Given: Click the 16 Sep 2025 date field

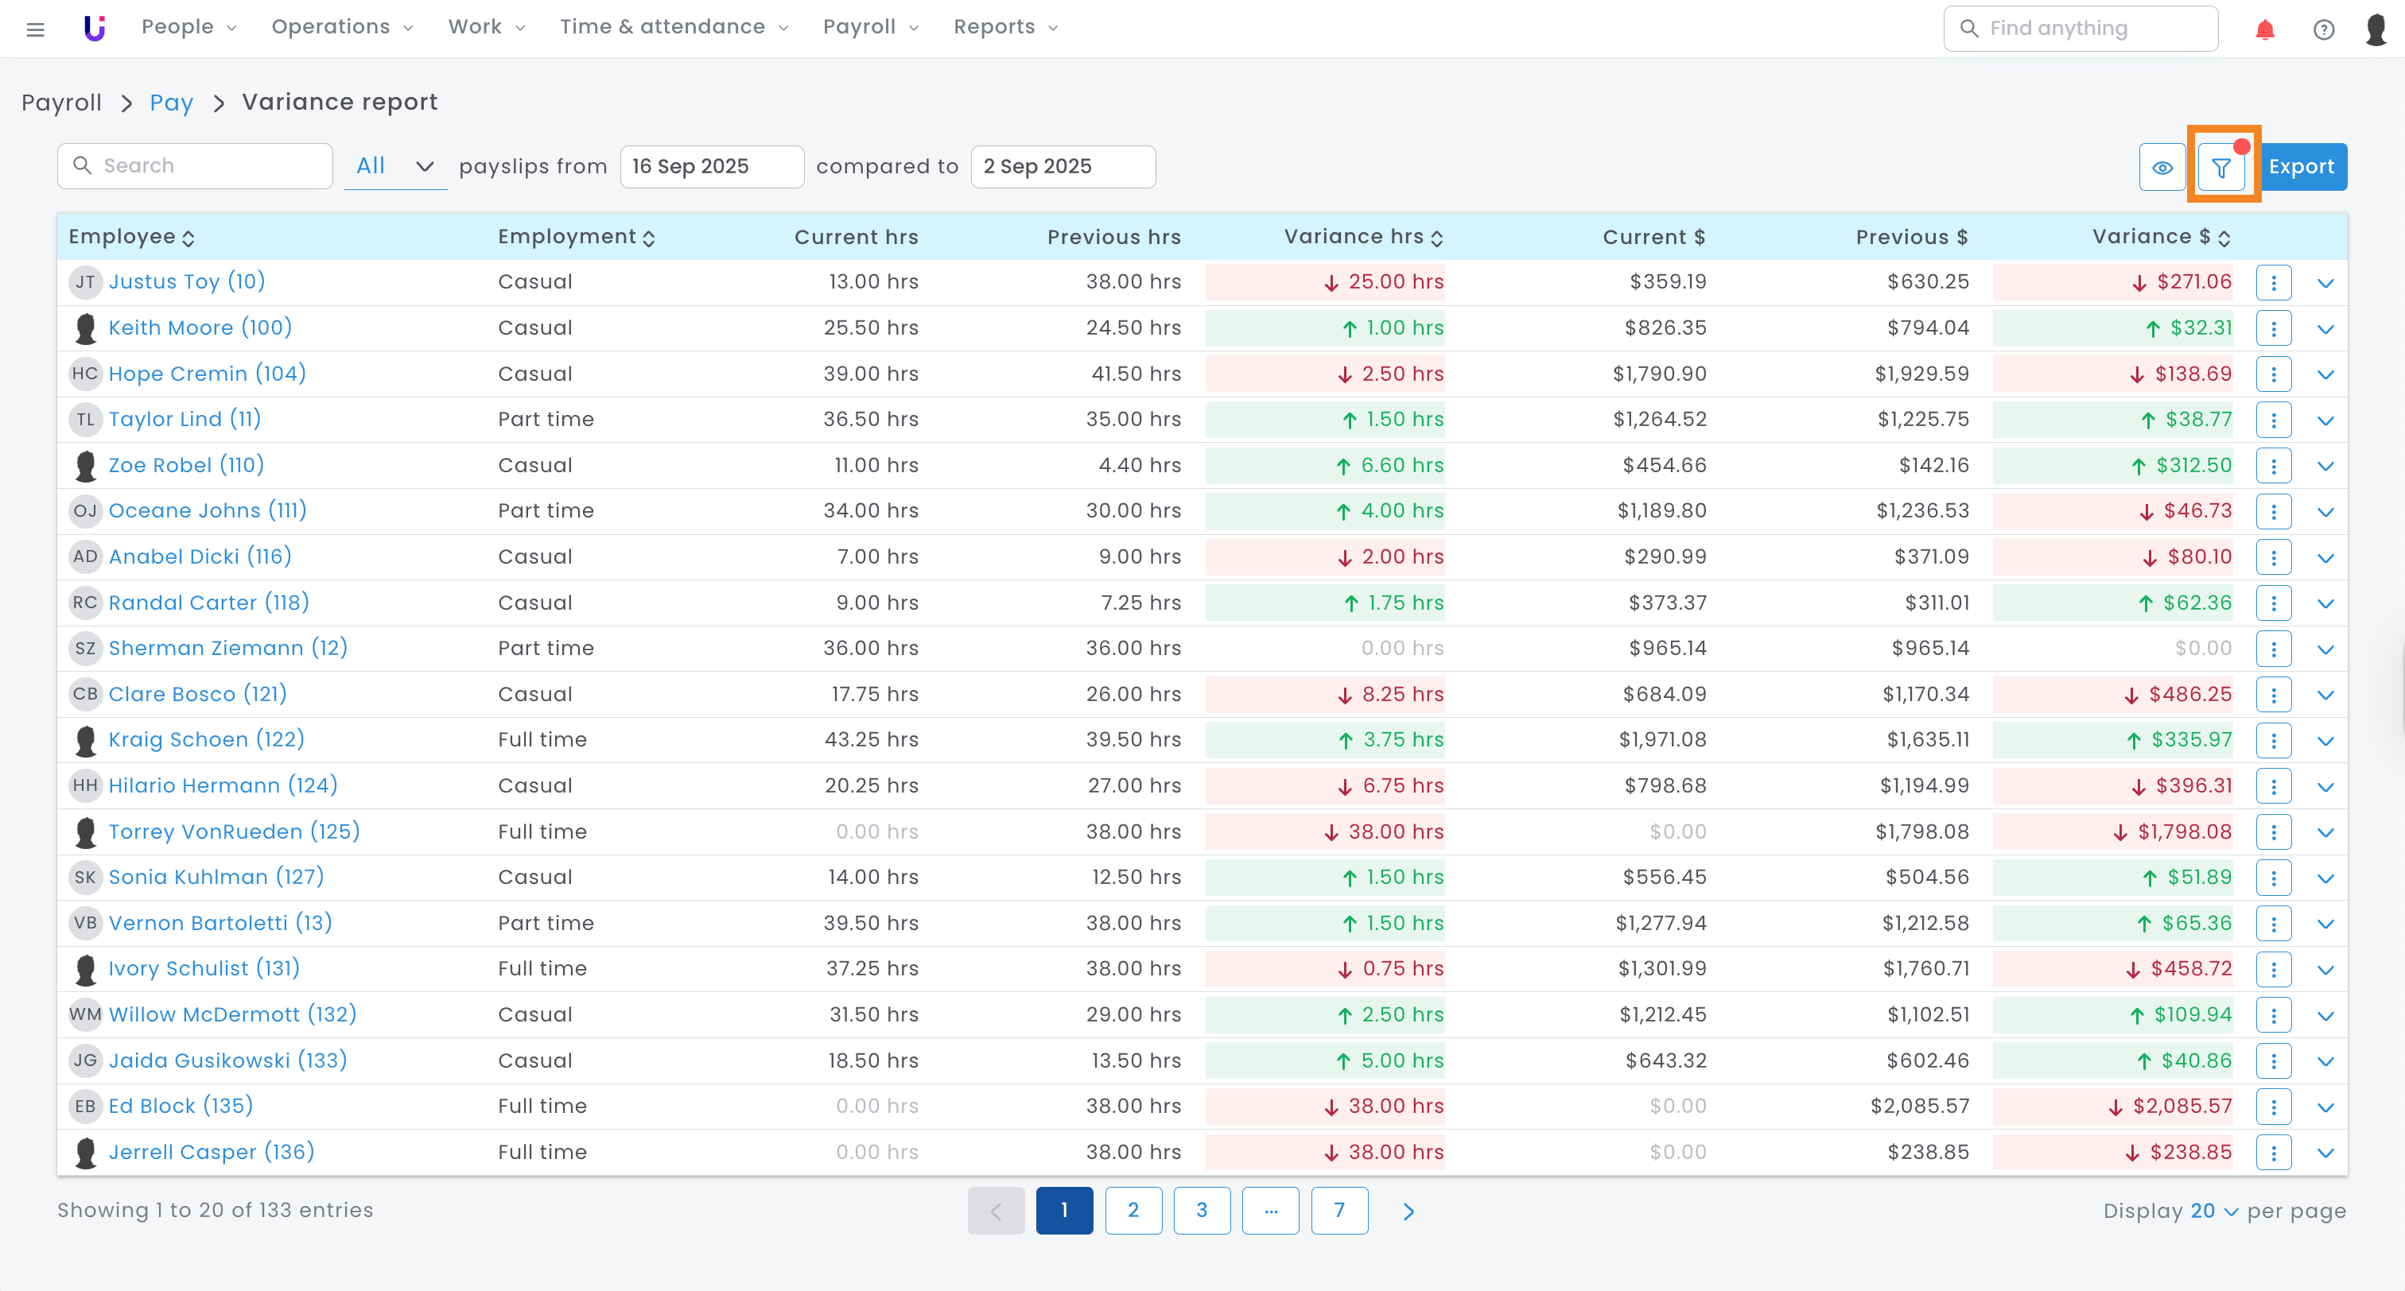Looking at the screenshot, I should (712, 166).
